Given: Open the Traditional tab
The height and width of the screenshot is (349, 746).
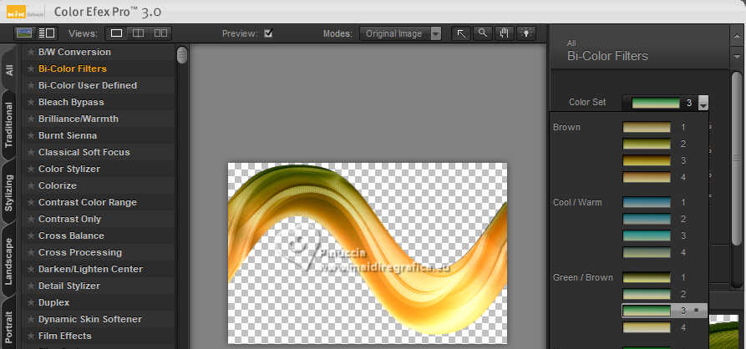Looking at the screenshot, I should [x=9, y=124].
